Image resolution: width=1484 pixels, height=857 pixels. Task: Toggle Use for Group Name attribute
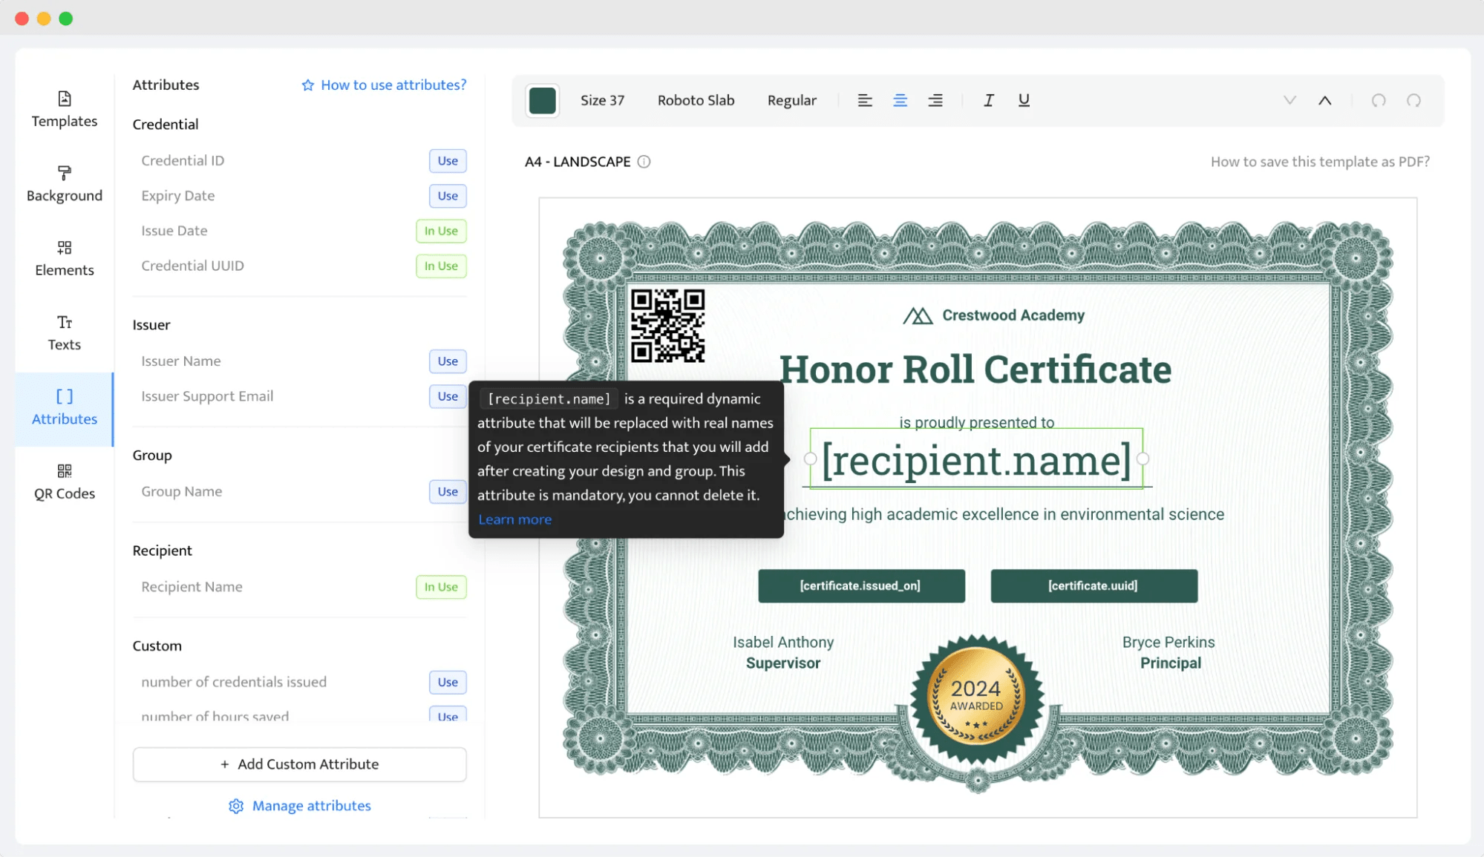click(x=447, y=492)
